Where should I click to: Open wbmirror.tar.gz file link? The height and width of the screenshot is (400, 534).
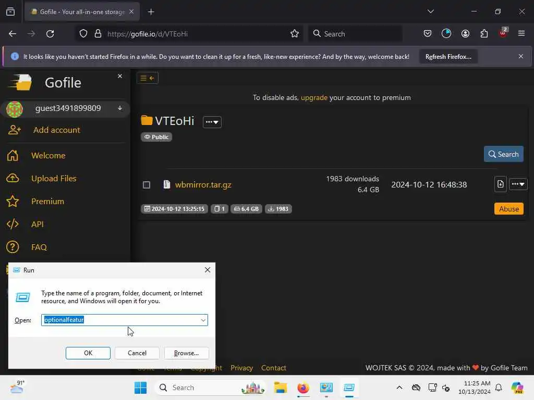(x=203, y=185)
